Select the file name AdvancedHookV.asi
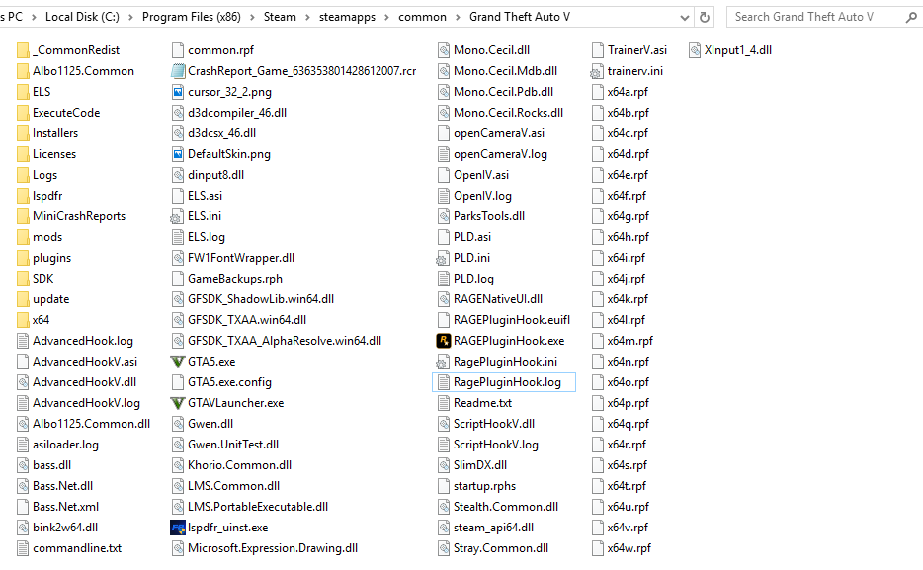923x570 pixels. coord(85,362)
